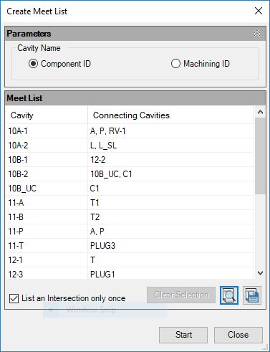Viewport: 270px width, 352px height.
Task: Select the 11-T row with PLUG3
Action: [130, 246]
